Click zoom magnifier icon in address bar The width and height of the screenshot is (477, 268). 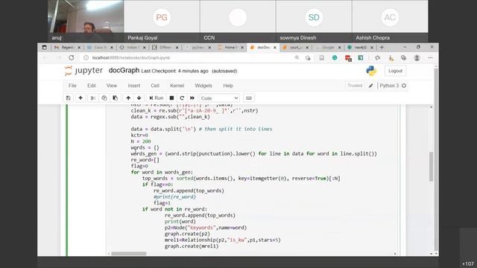(297, 58)
